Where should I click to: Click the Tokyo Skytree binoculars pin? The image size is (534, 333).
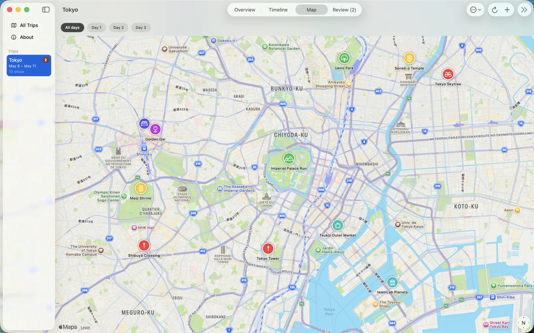point(448,74)
